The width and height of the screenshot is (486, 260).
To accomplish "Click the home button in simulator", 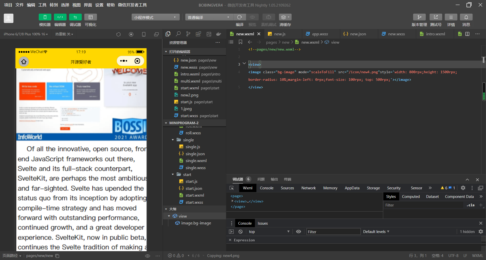I will (x=24, y=61).
